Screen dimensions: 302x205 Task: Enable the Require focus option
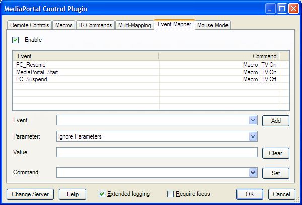(x=170, y=194)
